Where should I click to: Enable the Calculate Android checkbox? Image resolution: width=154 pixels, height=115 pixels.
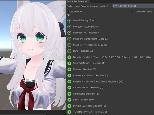pyautogui.click(x=132, y=12)
